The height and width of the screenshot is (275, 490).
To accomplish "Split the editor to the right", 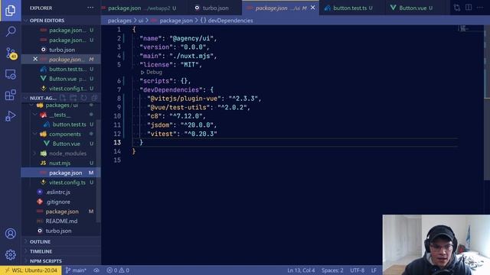I will click(468, 8).
